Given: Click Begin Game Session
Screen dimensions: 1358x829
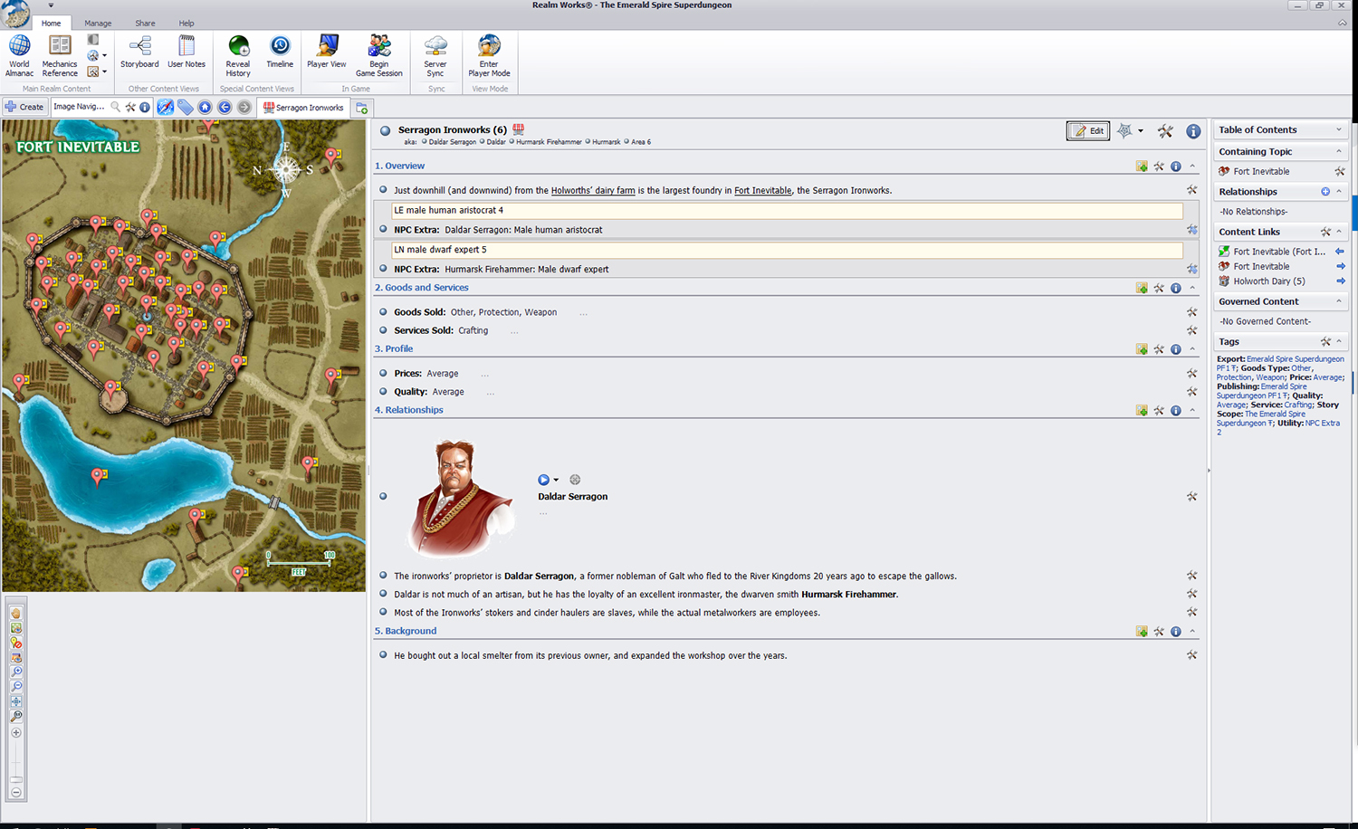Looking at the screenshot, I should (379, 55).
